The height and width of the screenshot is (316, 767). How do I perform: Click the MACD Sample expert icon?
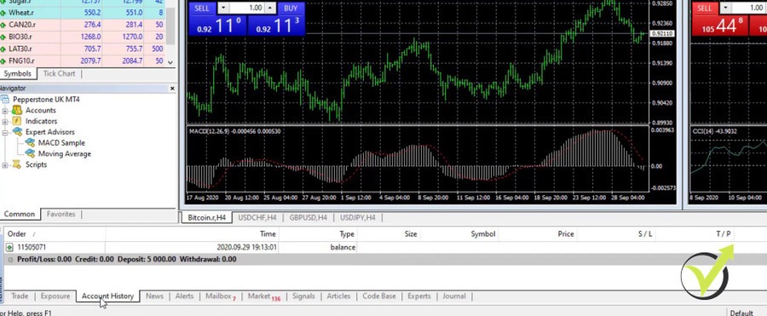pos(31,142)
